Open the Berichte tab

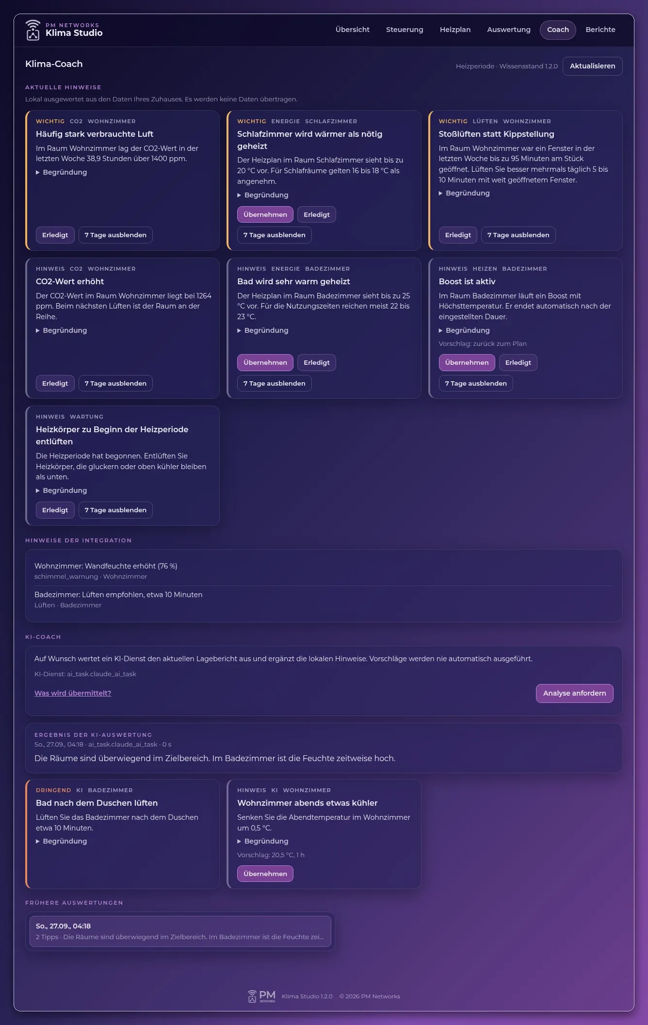(600, 30)
